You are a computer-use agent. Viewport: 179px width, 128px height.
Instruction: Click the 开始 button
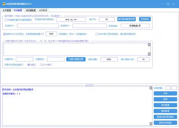(165, 93)
